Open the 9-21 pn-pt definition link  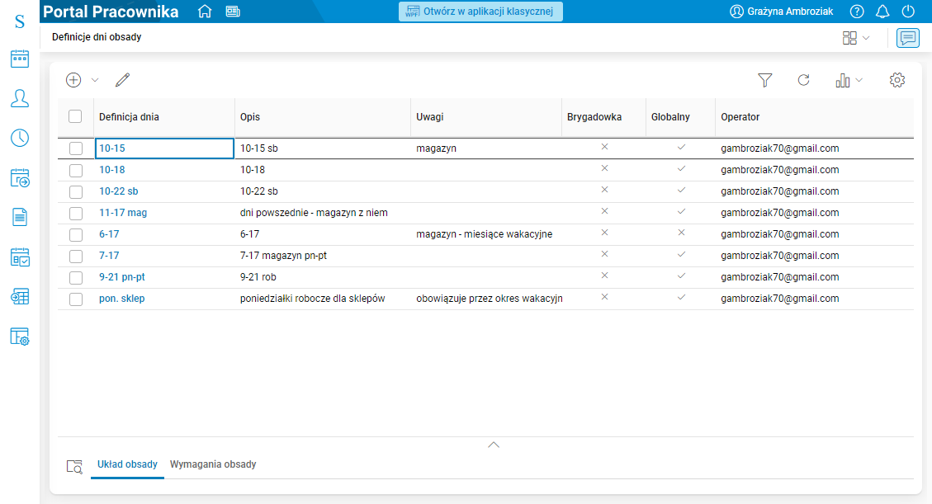point(122,276)
